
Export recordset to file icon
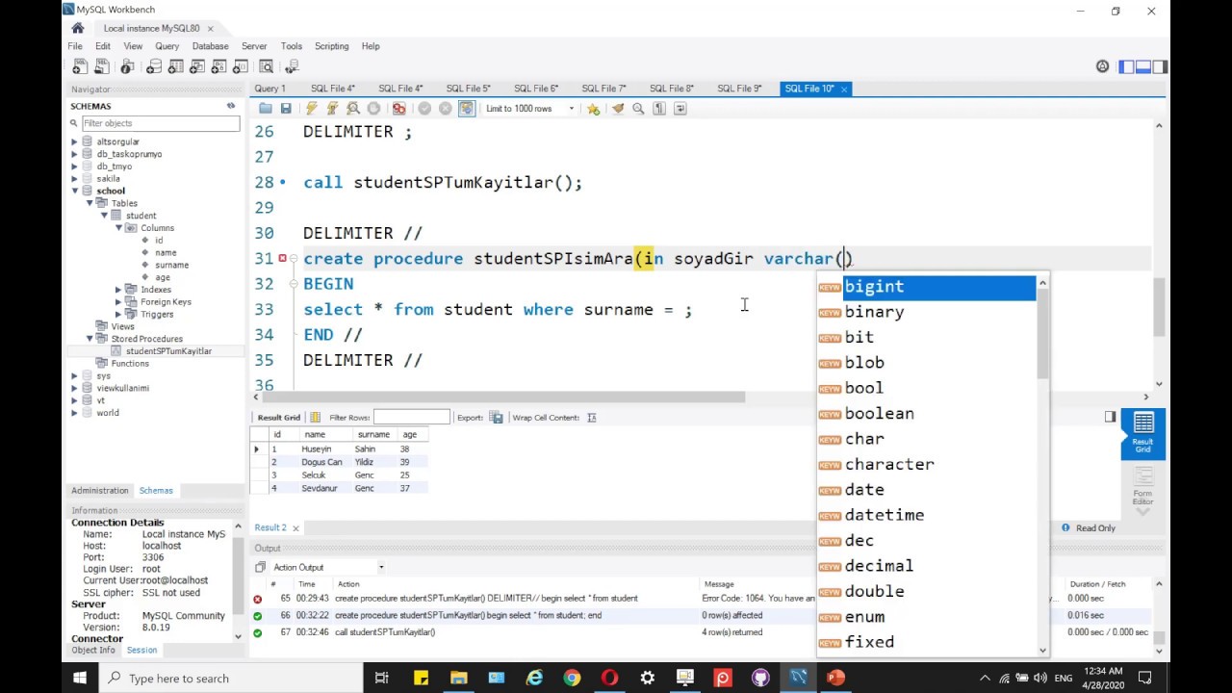pos(497,418)
